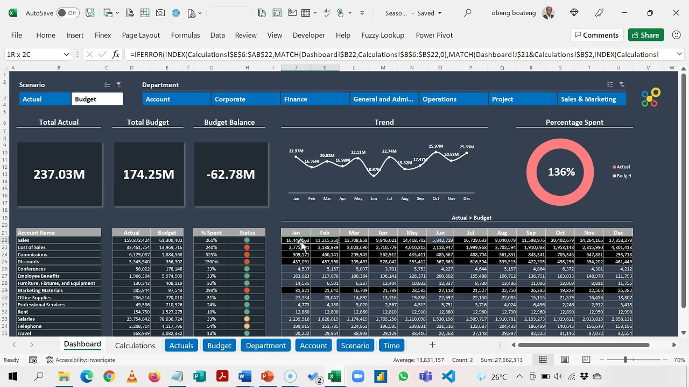This screenshot has height=387, width=689.
Task: Click the blue circle icon in Quick Access toolbar
Action: (175, 13)
